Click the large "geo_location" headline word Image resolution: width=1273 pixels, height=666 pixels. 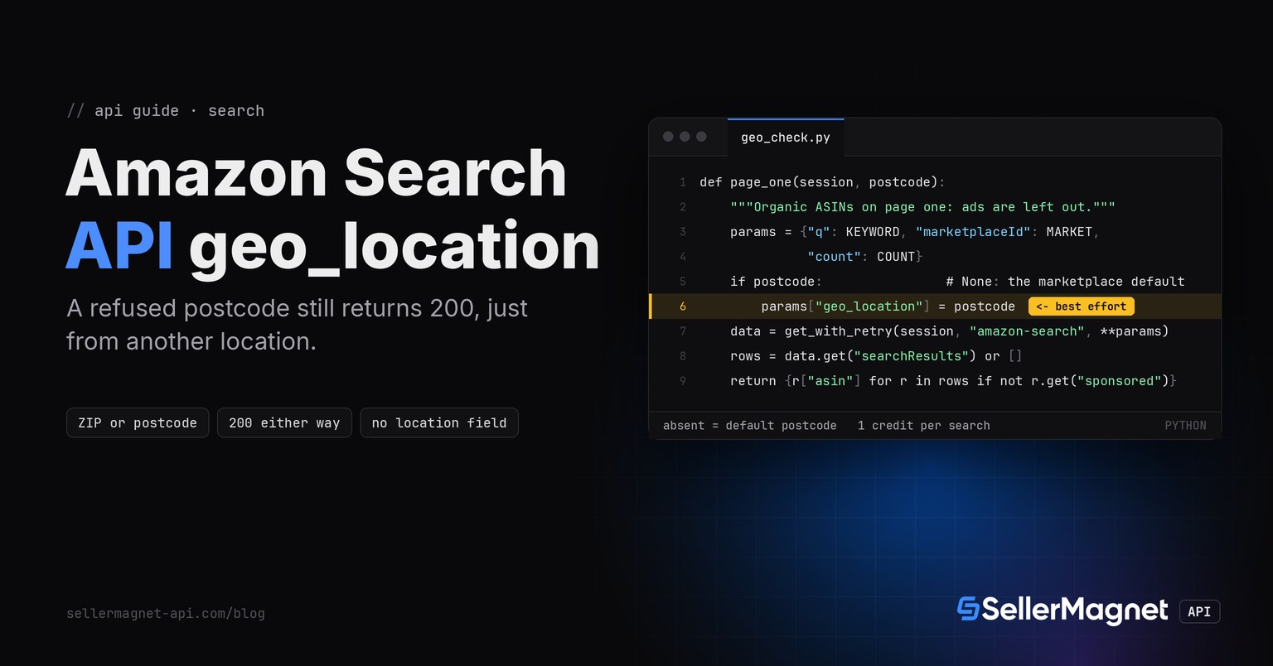(x=394, y=248)
